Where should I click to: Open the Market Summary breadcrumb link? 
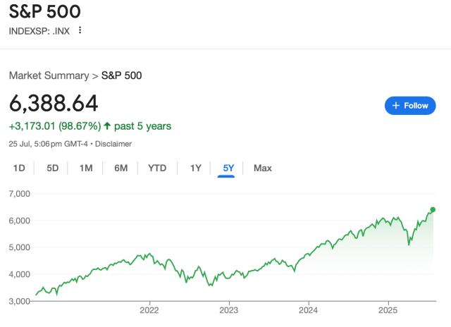tap(49, 75)
